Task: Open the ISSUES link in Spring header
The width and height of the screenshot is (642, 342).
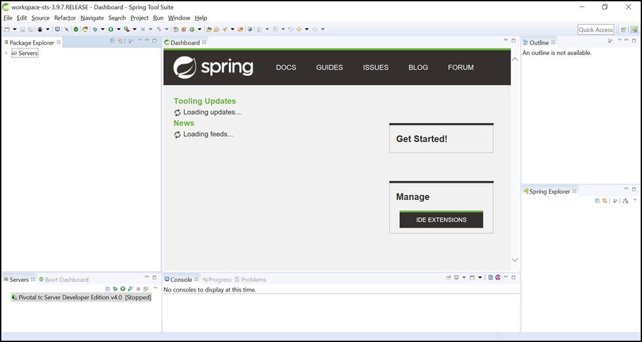Action: pyautogui.click(x=376, y=67)
